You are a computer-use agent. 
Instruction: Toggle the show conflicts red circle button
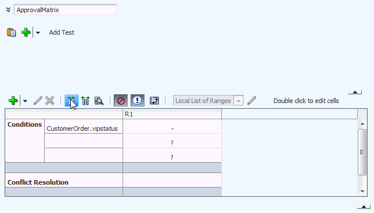point(121,101)
